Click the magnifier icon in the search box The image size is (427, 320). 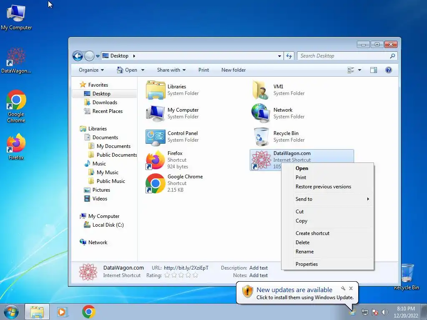click(x=392, y=56)
